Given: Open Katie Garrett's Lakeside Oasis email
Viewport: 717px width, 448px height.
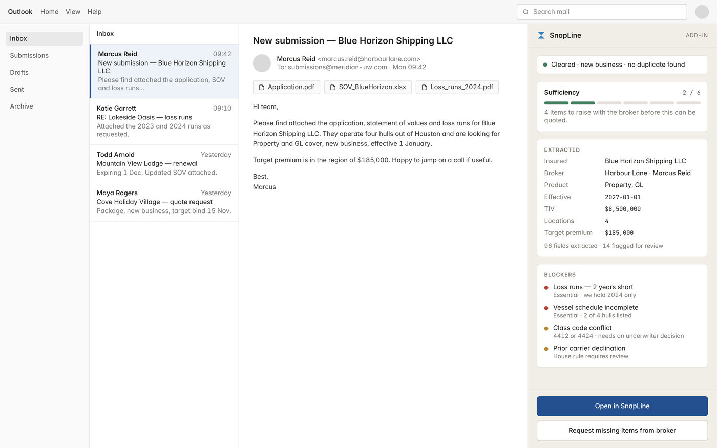Looking at the screenshot, I should click(164, 121).
